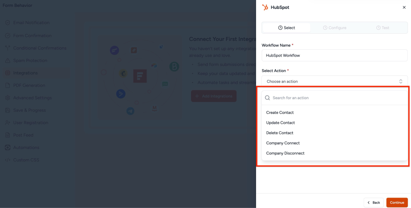
Task: Click the Add Integrations button
Action: 214,96
